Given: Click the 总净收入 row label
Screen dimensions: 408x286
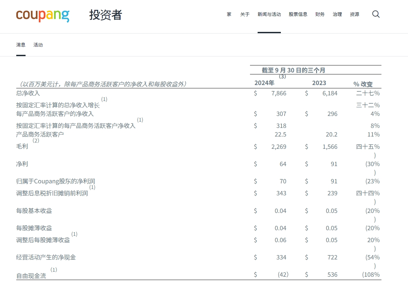Looking at the screenshot, I should (28, 93).
